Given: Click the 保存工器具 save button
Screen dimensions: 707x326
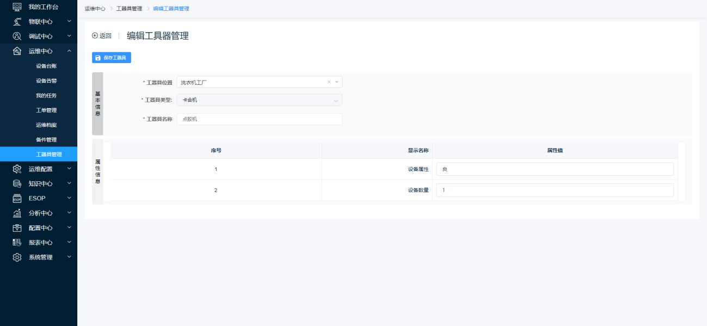Looking at the screenshot, I should [x=112, y=58].
